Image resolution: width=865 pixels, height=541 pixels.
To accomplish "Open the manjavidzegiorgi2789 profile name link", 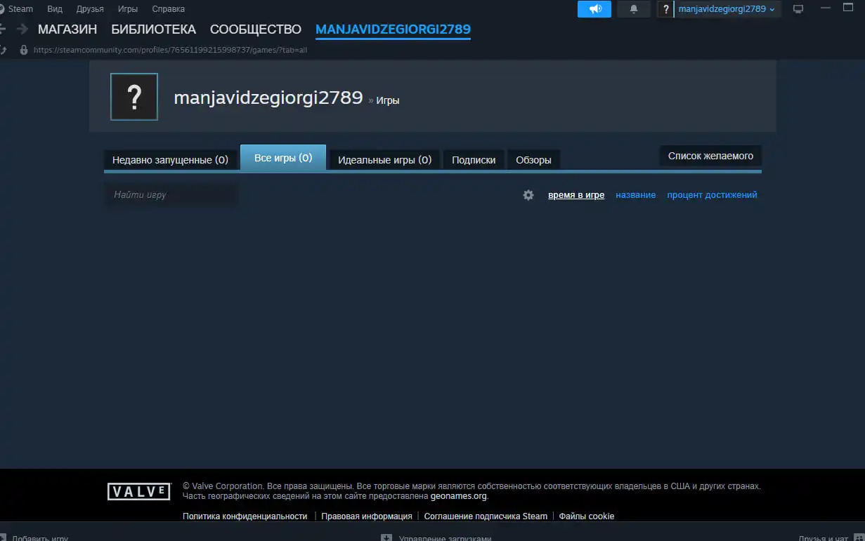I will (268, 98).
